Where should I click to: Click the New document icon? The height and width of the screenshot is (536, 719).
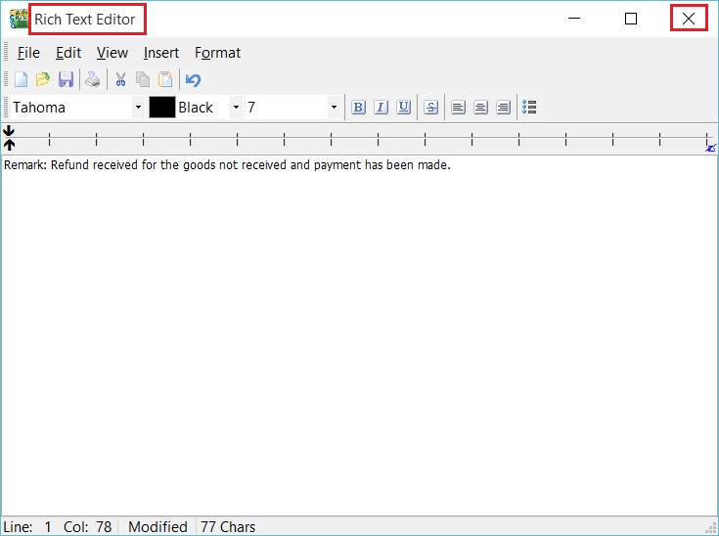pyautogui.click(x=21, y=80)
